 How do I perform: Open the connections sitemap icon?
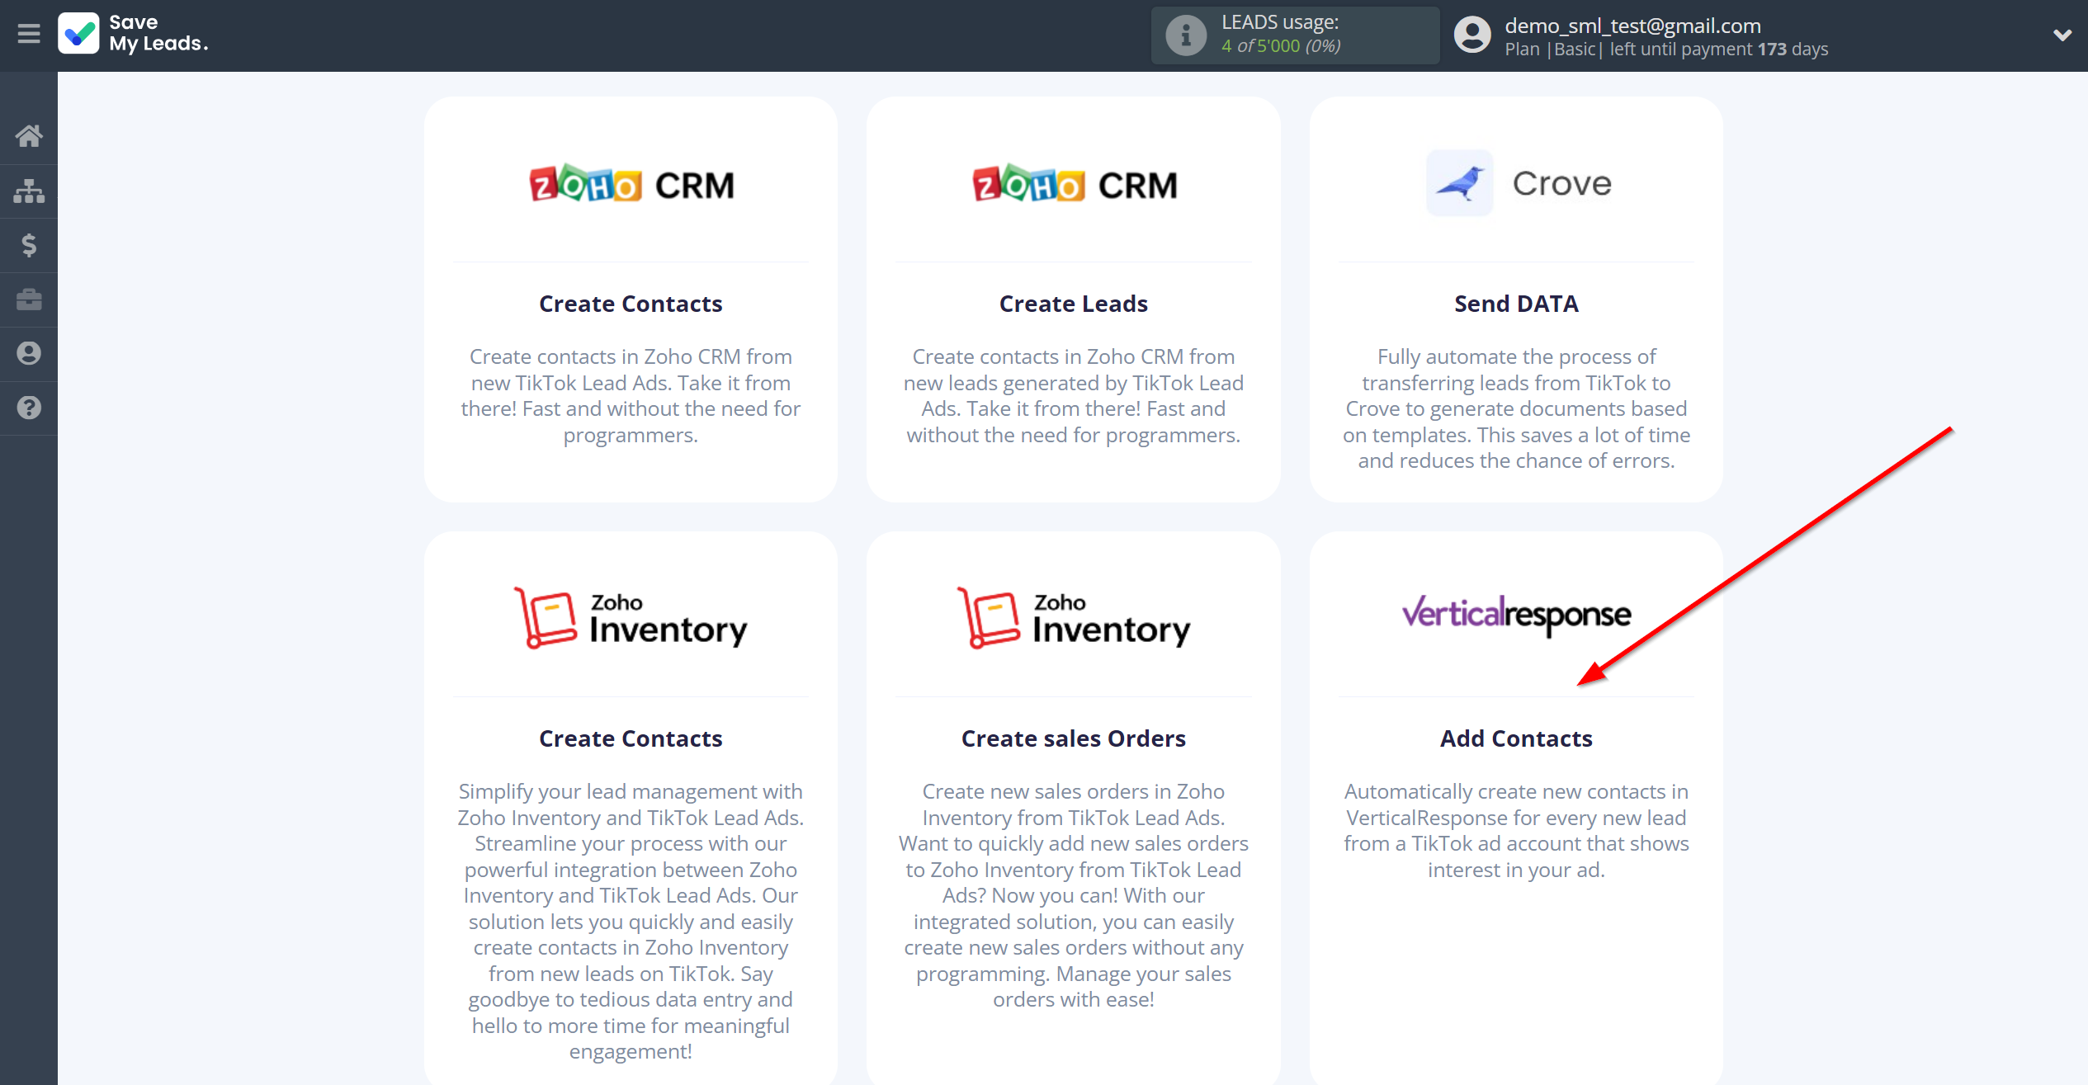[29, 191]
